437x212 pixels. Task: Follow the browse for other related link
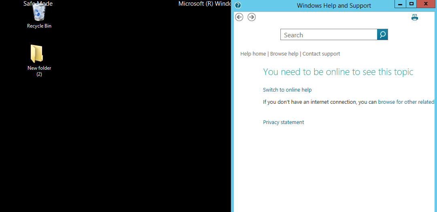[406, 102]
